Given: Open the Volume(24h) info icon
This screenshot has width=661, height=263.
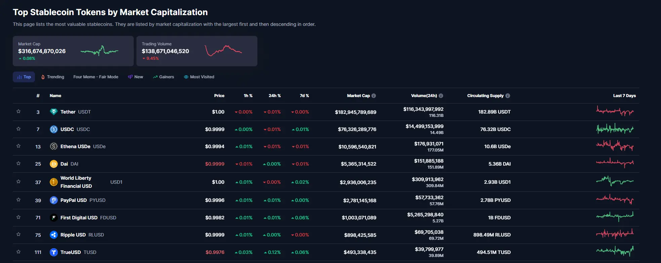Looking at the screenshot, I should [441, 96].
